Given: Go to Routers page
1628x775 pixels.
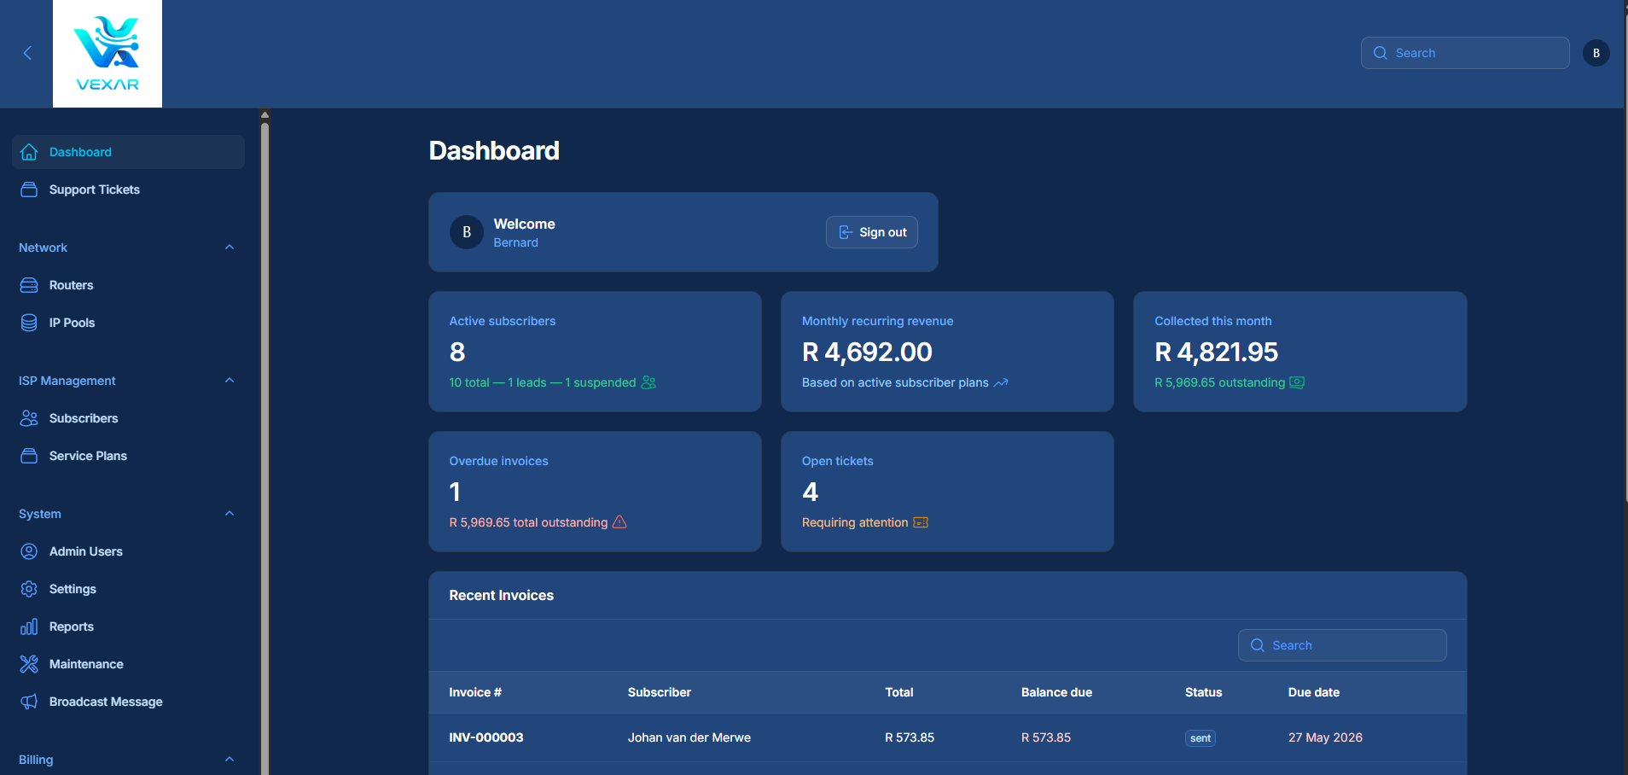Looking at the screenshot, I should pyautogui.click(x=128, y=285).
